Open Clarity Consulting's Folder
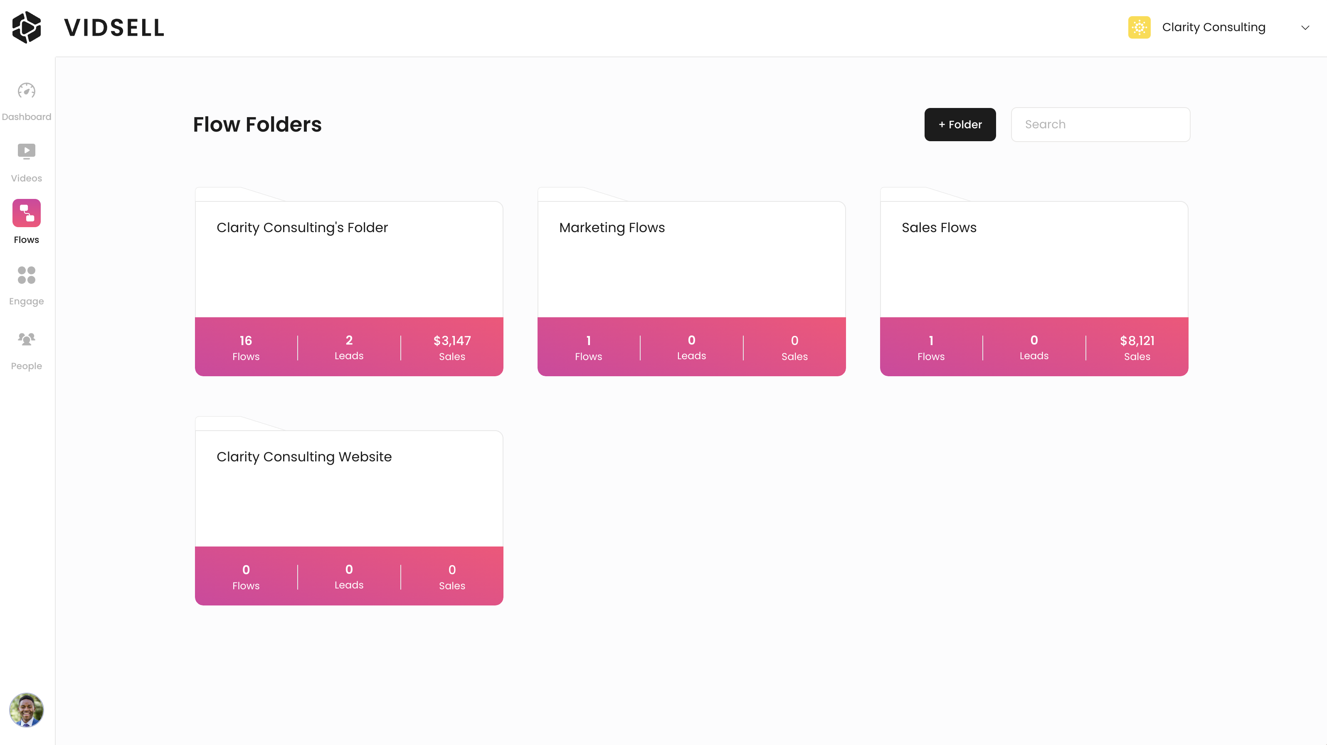This screenshot has width=1327, height=745. coord(349,267)
